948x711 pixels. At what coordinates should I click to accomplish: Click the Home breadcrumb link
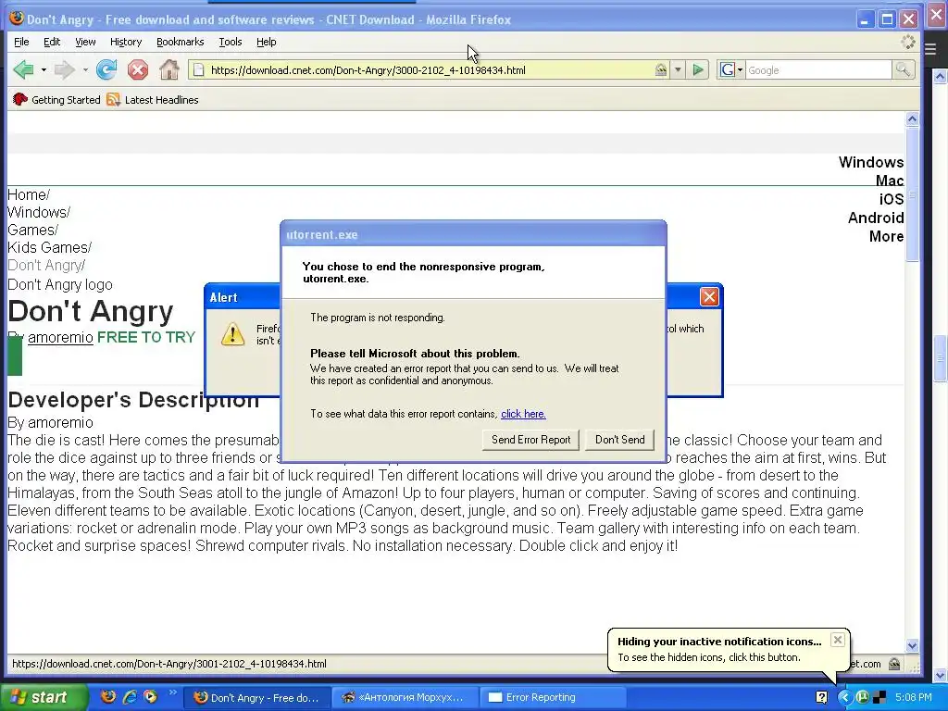[27, 194]
